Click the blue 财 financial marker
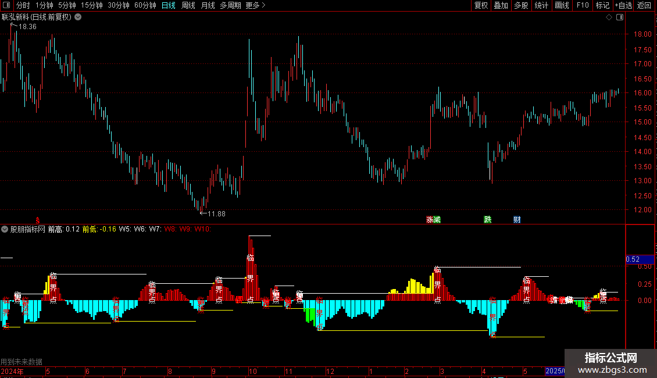 [x=517, y=220]
